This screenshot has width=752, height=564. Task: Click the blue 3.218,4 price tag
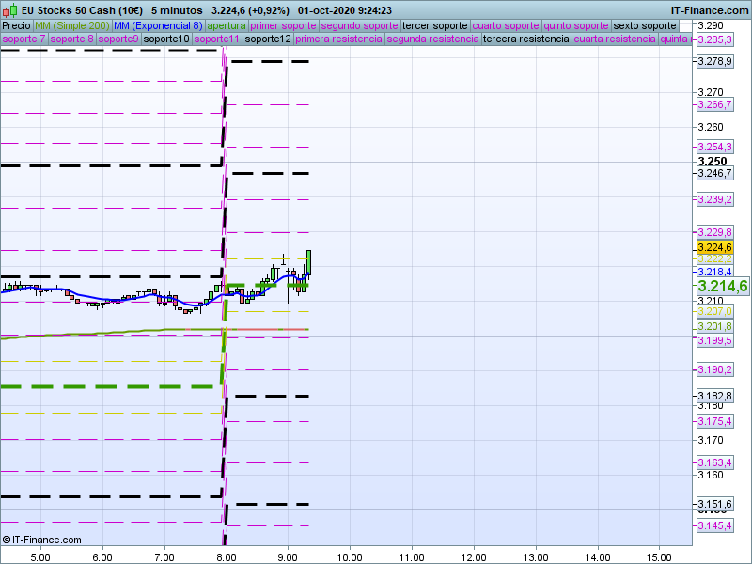714,272
